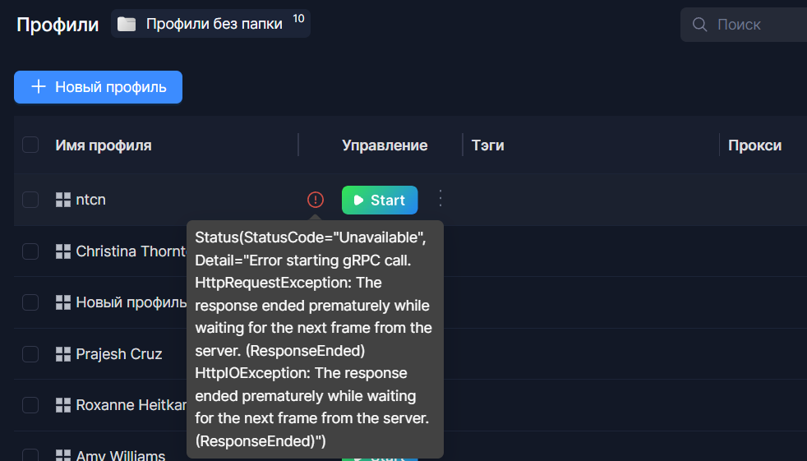The width and height of the screenshot is (807, 461).
Task: Open the Профили без папки folder selector
Action: click(210, 24)
